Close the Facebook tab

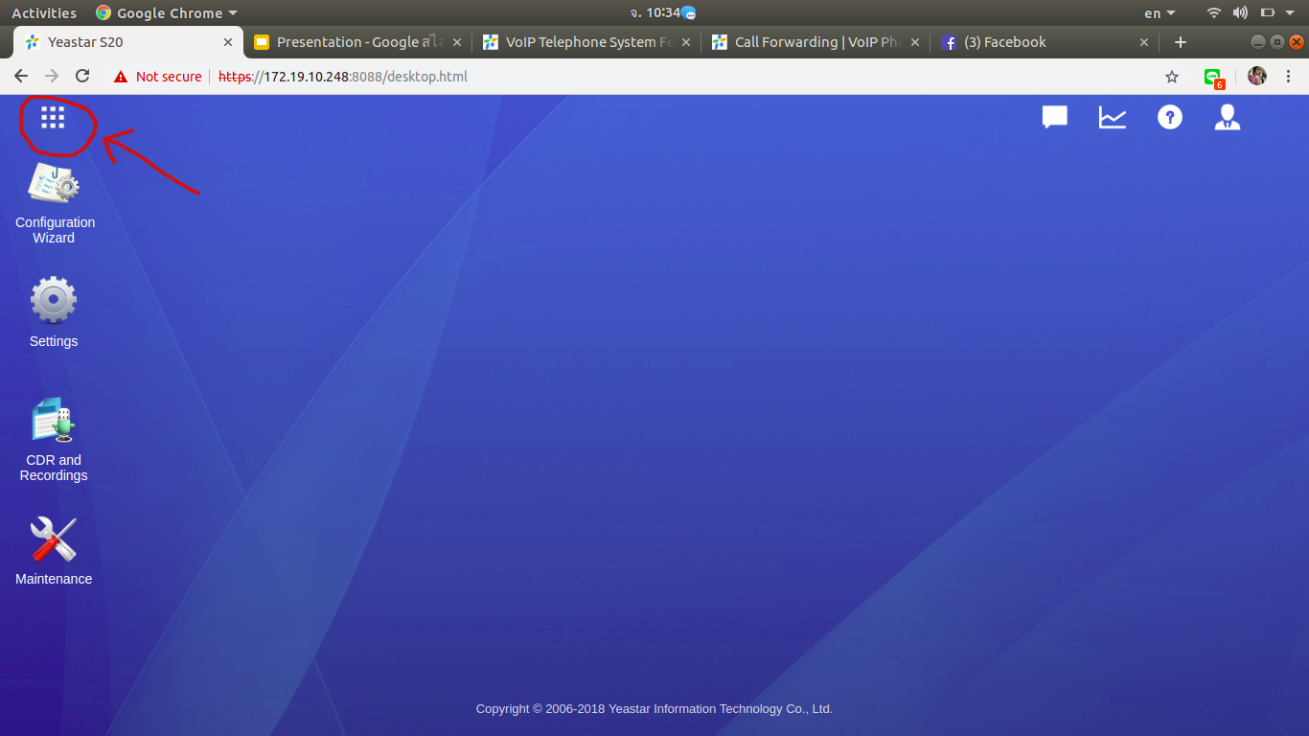tap(1144, 42)
